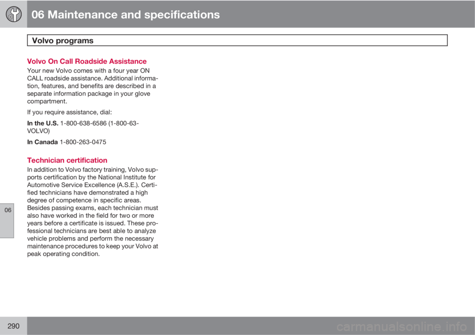Image resolution: width=475 pixels, height=335 pixels.
Task: Click the "Technician certification" heading
Action: (x=67, y=160)
